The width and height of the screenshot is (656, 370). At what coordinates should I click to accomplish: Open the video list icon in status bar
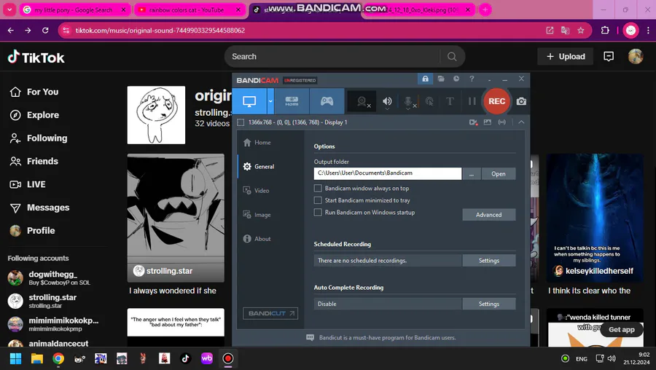[x=473, y=122]
